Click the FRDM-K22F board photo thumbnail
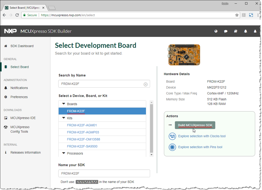This screenshot has width=262, height=190. (184, 55)
